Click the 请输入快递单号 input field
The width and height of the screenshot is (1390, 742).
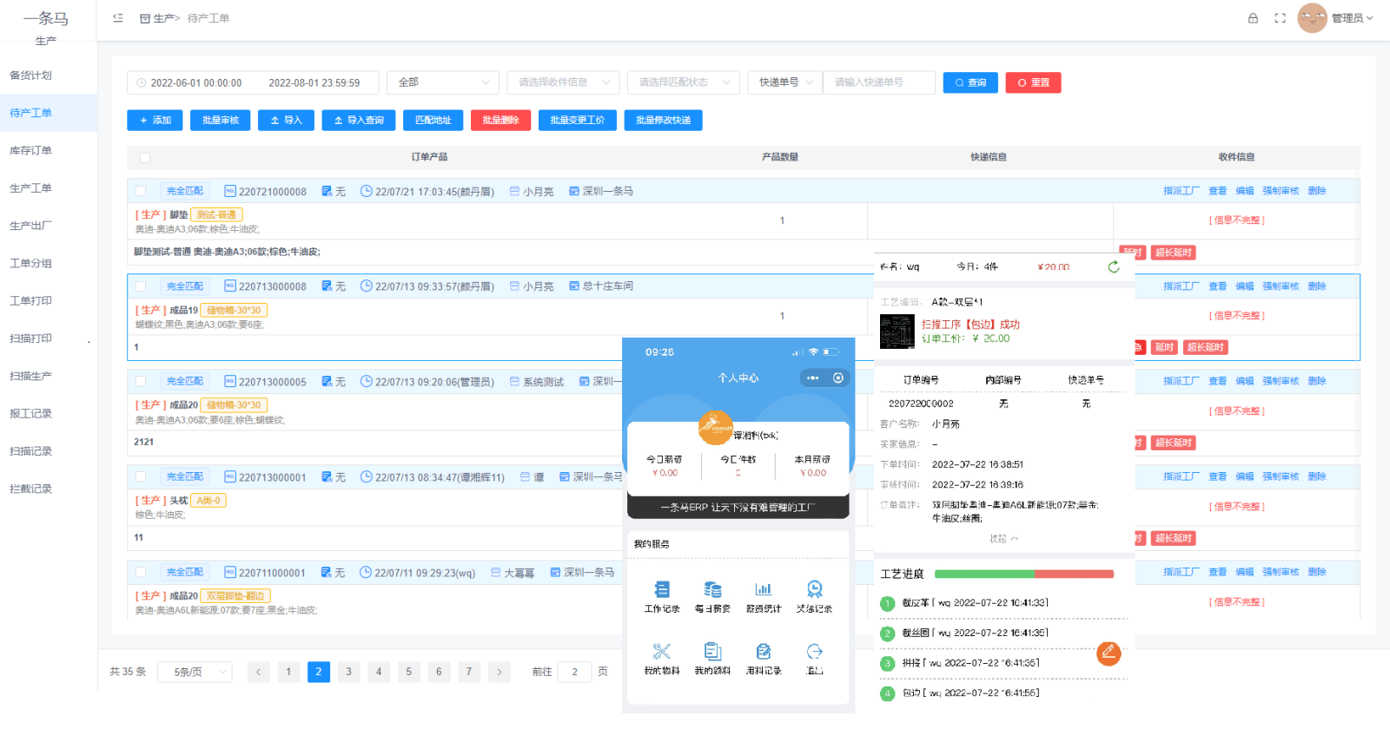click(879, 82)
